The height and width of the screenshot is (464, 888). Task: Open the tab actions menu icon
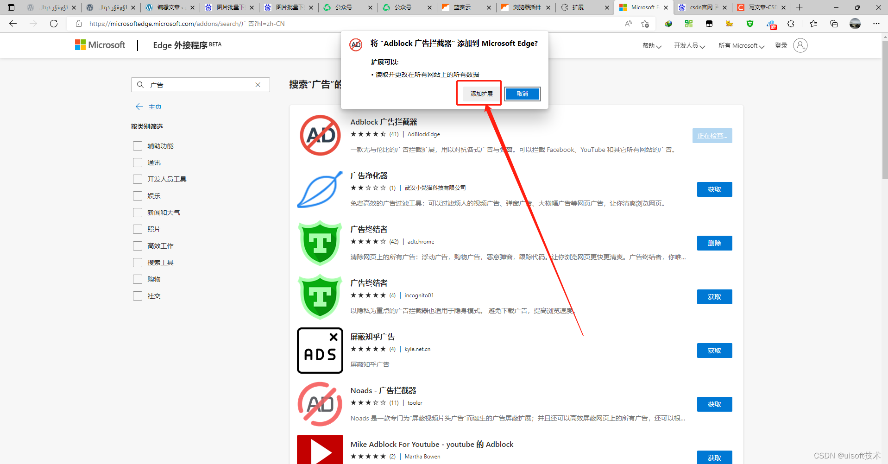pyautogui.click(x=11, y=7)
